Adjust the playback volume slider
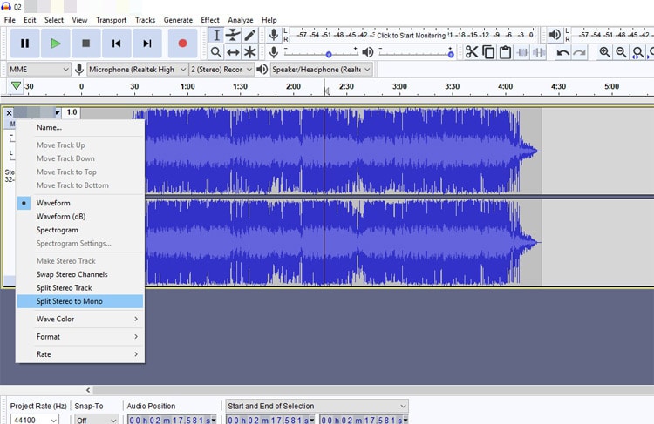 pyautogui.click(x=416, y=53)
